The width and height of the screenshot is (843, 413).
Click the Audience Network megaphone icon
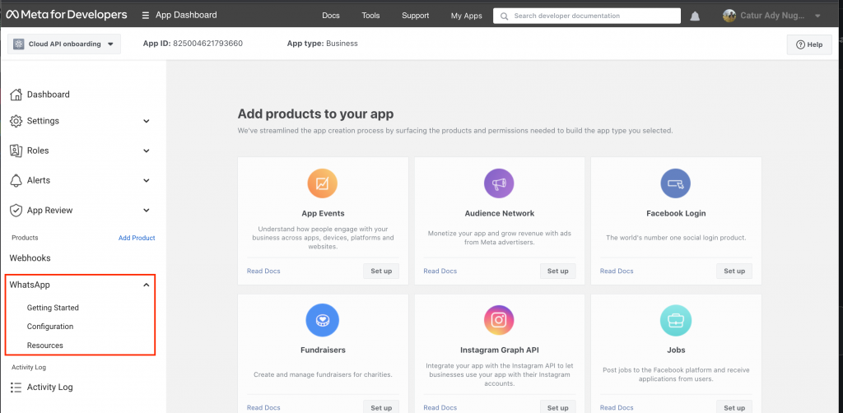[499, 183]
